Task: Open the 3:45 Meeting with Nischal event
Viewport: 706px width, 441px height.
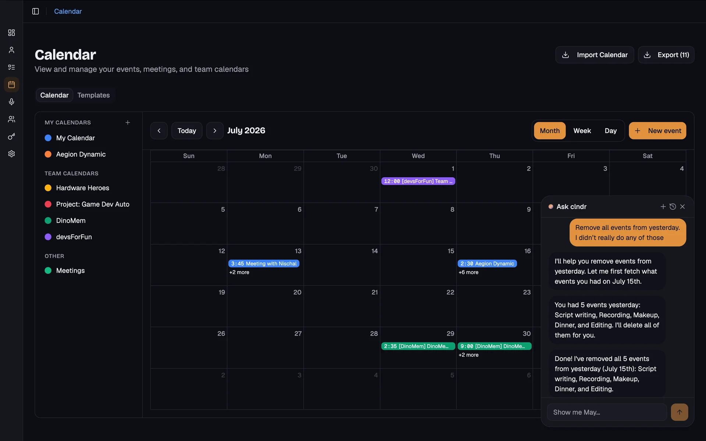Action: (264, 264)
